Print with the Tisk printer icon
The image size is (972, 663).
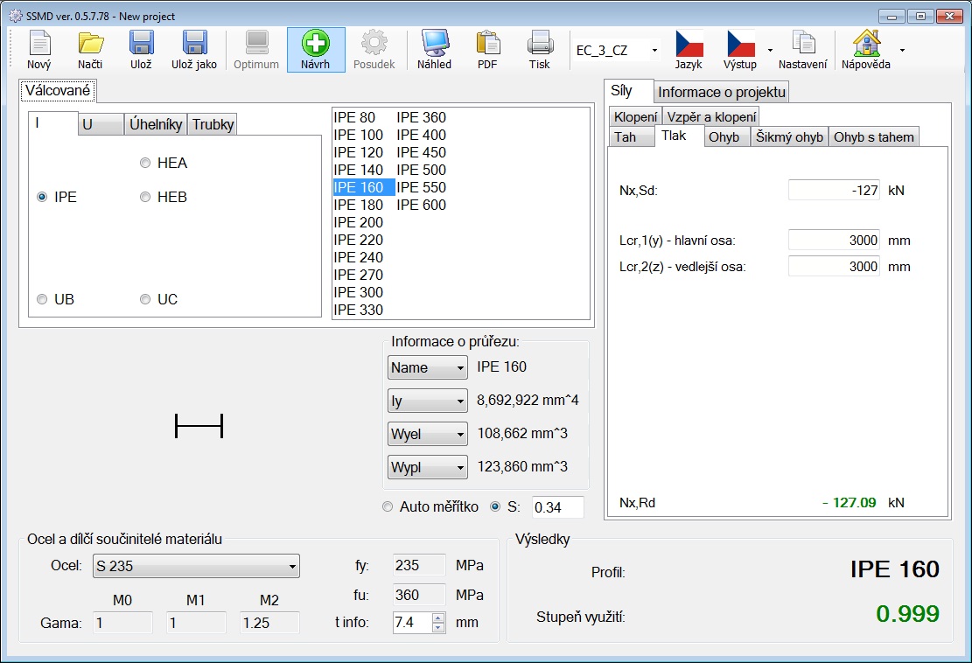pos(540,44)
